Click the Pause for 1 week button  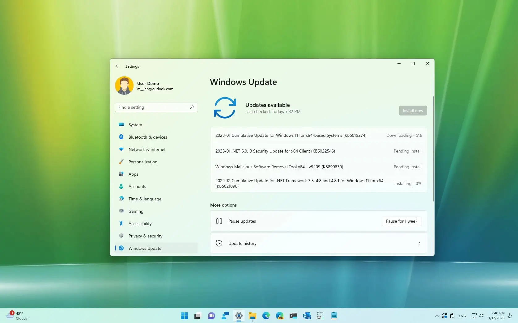tap(401, 221)
